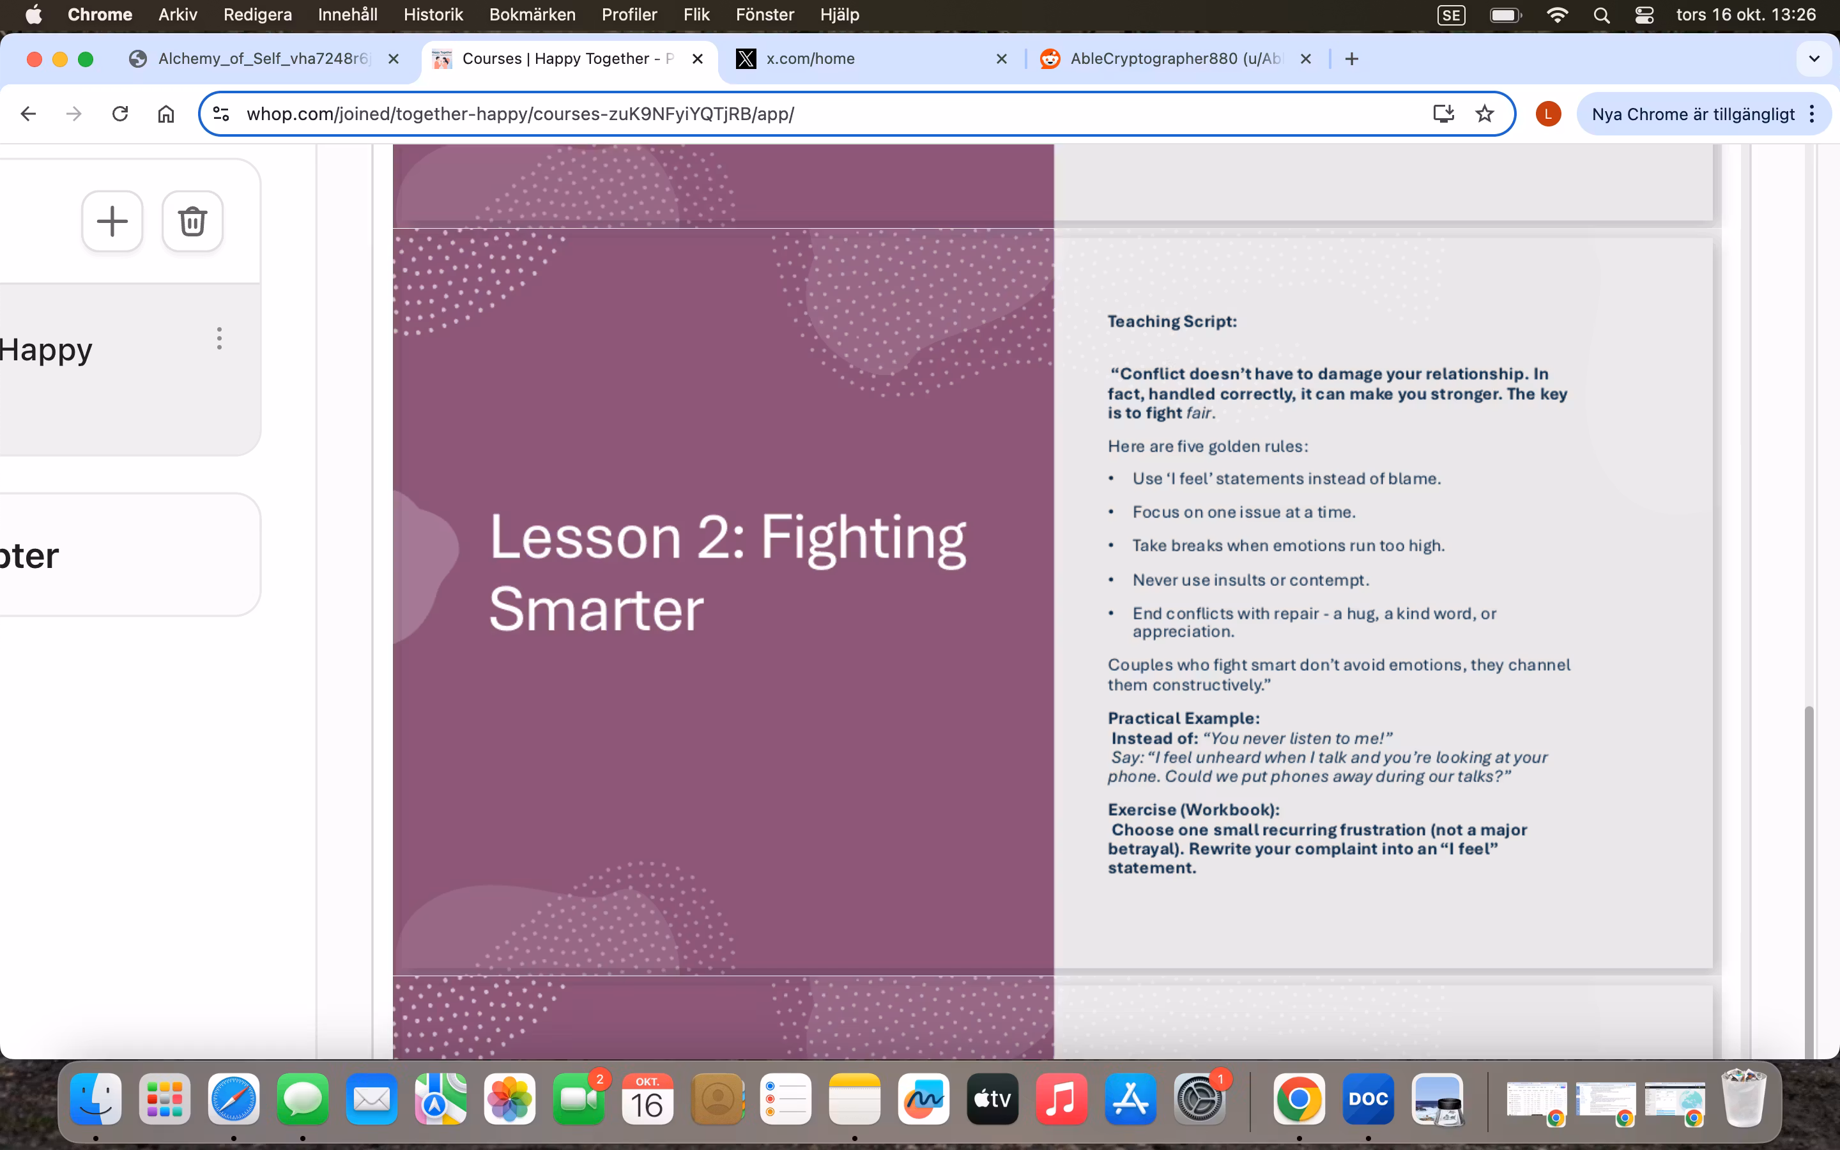Open Chrome three-dot options menu
1840x1150 pixels.
coord(1813,114)
